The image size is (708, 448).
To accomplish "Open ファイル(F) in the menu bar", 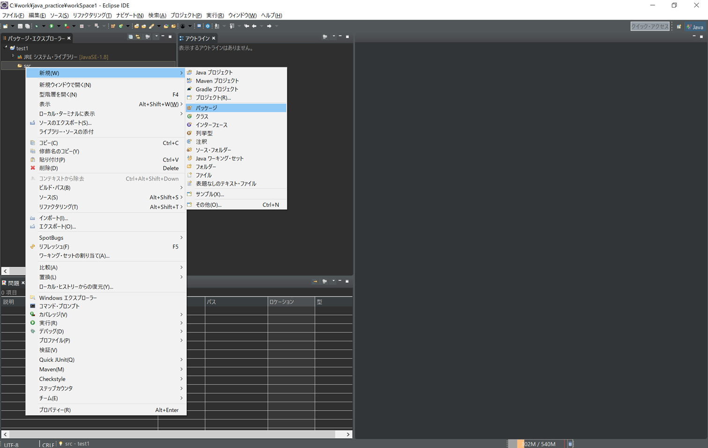I will pyautogui.click(x=13, y=15).
